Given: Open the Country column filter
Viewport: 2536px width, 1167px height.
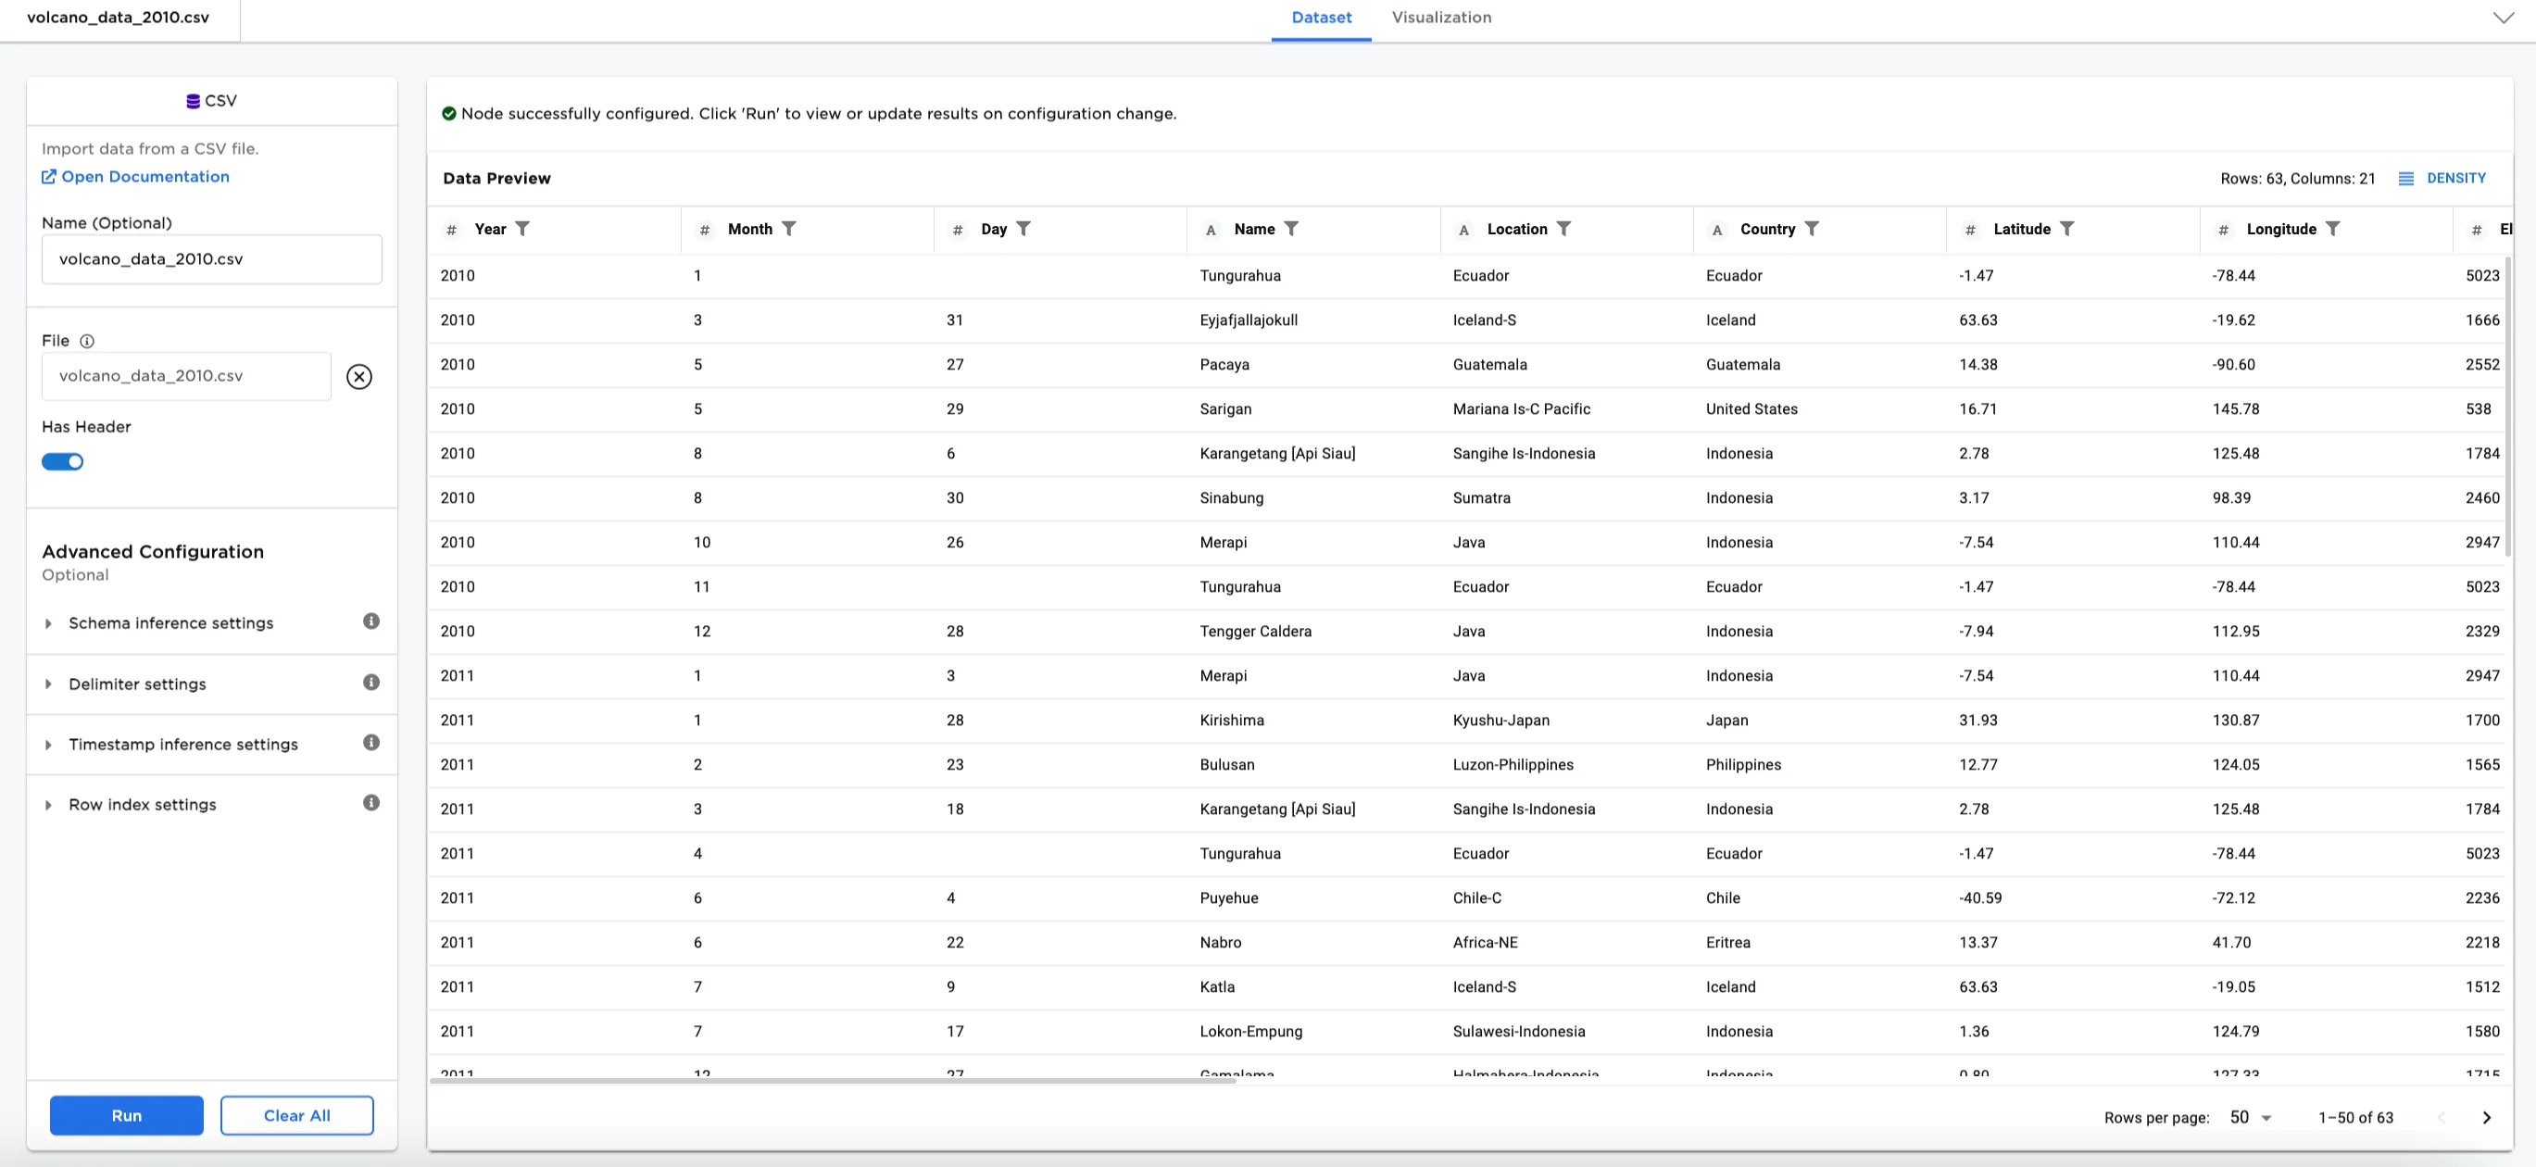Looking at the screenshot, I should [1814, 229].
